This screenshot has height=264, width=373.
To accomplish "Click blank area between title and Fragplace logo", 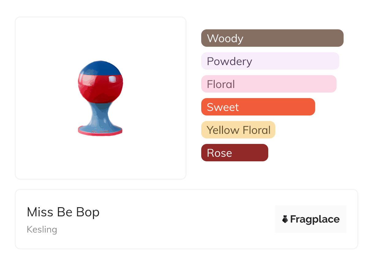I will pos(184,219).
